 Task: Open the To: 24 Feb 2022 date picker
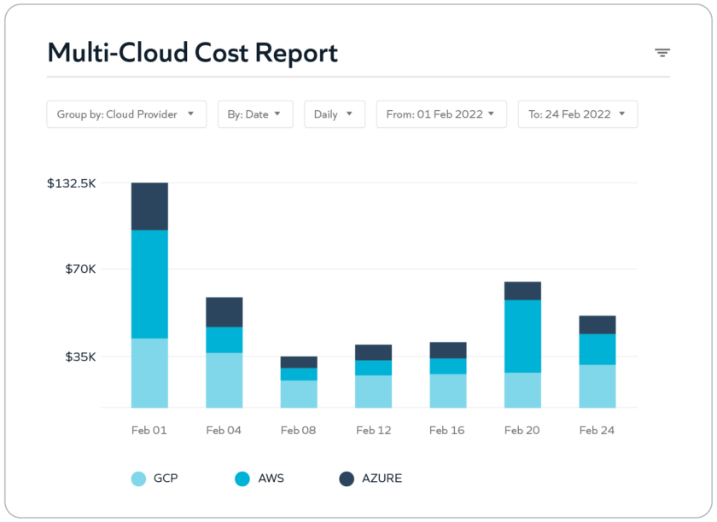577,114
